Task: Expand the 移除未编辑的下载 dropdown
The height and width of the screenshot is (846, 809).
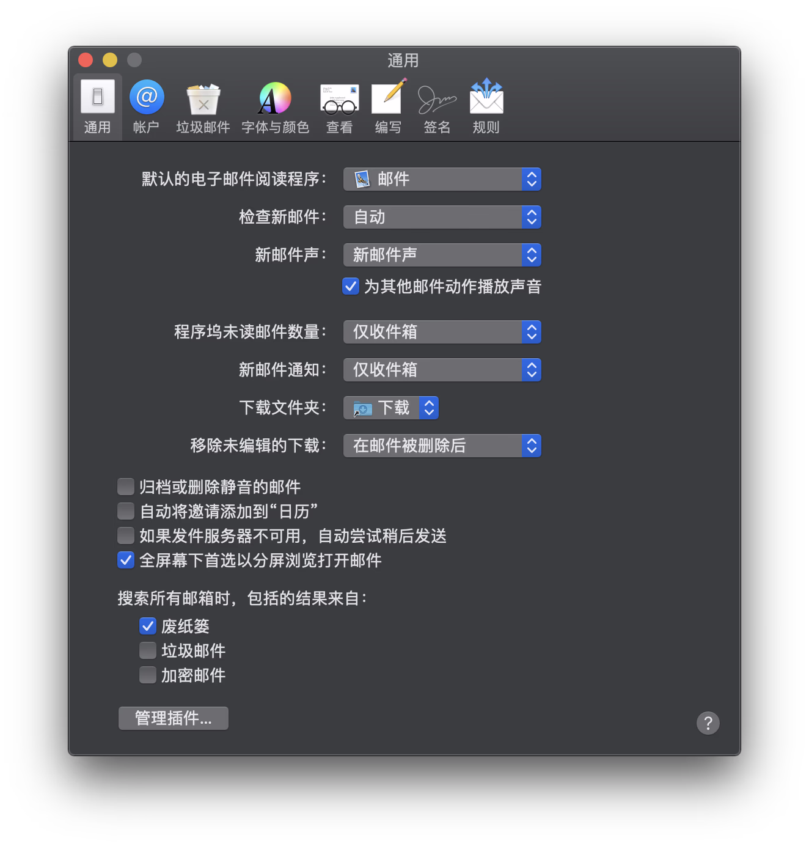Action: coord(442,446)
